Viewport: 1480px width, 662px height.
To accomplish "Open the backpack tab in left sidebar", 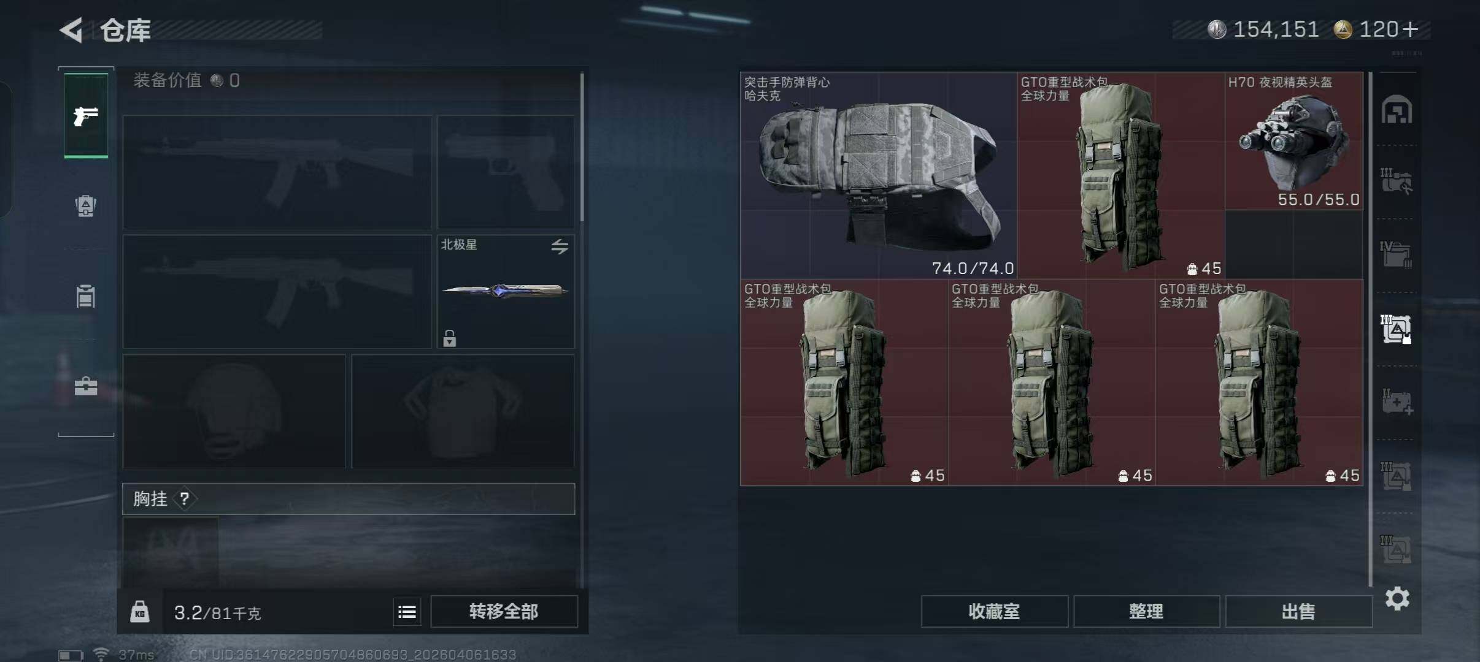I will [86, 205].
